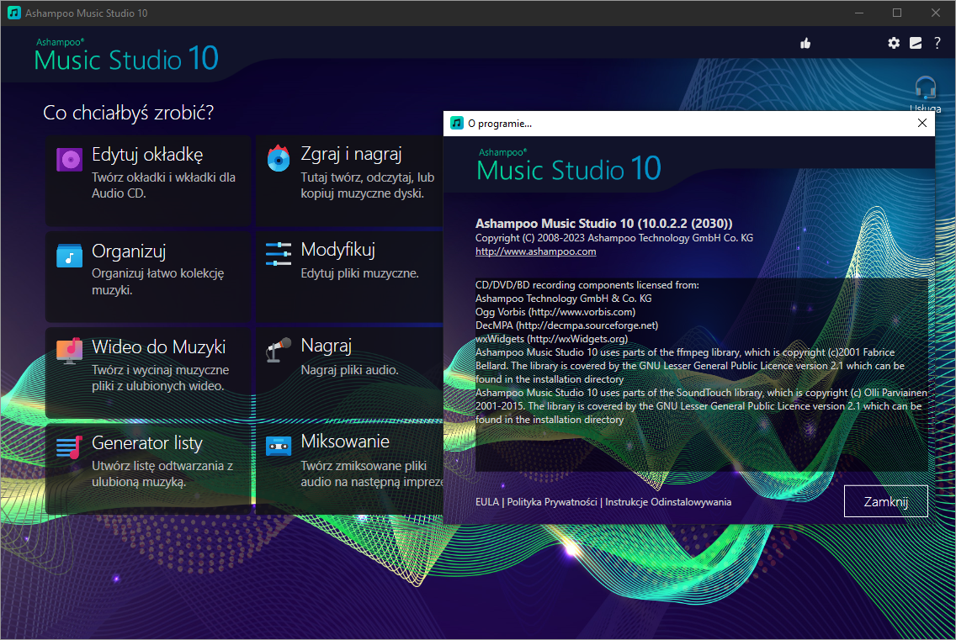Select the Modyfikuj sliders icon

[278, 254]
